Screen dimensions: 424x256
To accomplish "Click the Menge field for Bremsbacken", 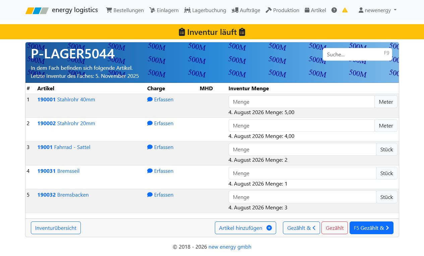I will (x=302, y=197).
